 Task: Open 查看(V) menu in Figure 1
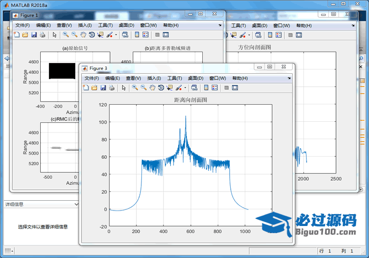(64, 25)
